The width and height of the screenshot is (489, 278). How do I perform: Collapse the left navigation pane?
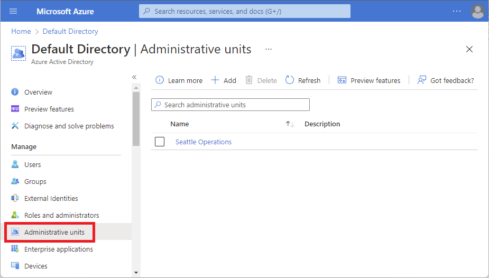pos(134,77)
